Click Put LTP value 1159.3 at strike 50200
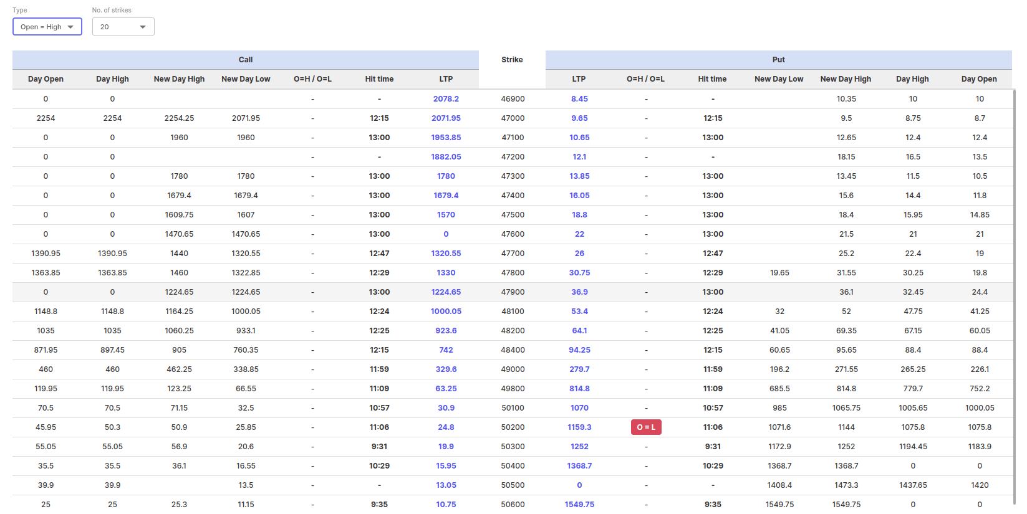Screen dimensions: 1027x514 (x=579, y=427)
